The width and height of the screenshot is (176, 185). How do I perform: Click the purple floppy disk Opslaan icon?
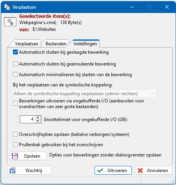(15, 156)
